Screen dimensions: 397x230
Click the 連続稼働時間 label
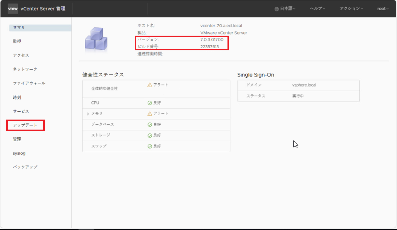[150, 54]
